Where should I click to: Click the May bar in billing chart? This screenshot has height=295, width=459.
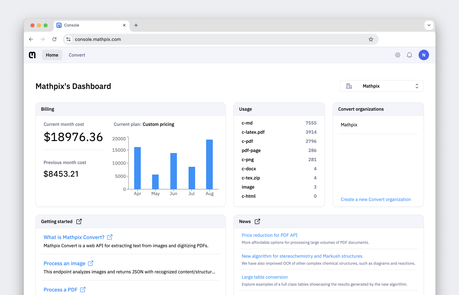click(155, 182)
